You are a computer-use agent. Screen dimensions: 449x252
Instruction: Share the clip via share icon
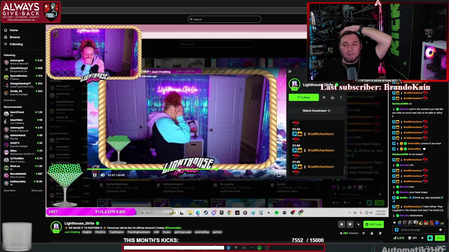point(324,98)
